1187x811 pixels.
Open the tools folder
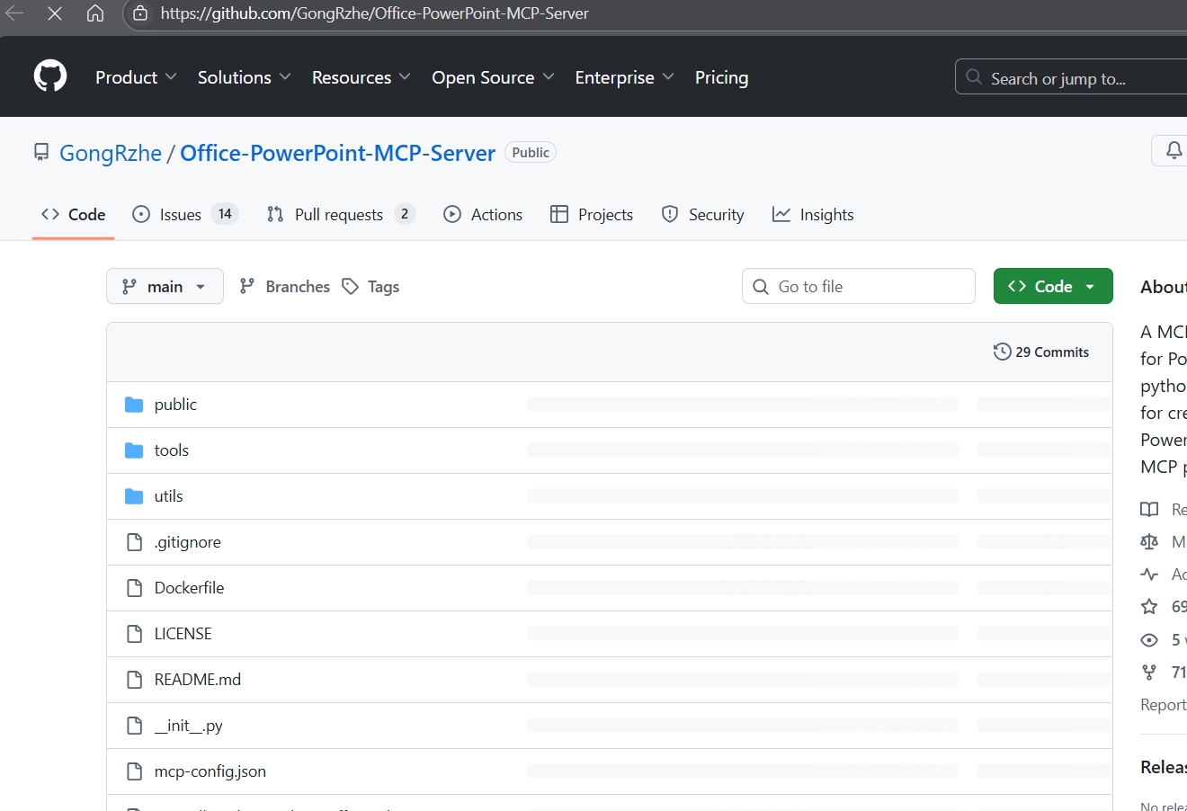pyautogui.click(x=172, y=450)
